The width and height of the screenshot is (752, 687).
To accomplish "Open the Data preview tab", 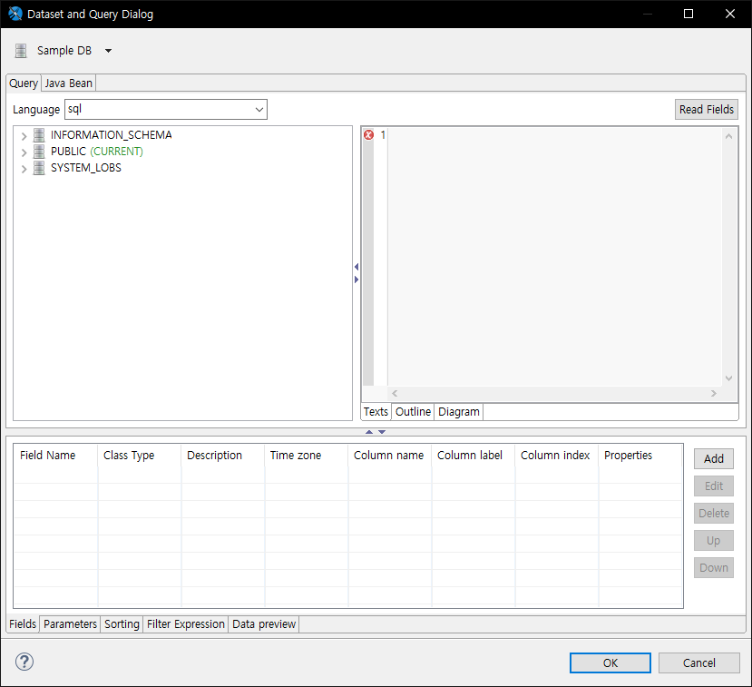I will tap(264, 623).
